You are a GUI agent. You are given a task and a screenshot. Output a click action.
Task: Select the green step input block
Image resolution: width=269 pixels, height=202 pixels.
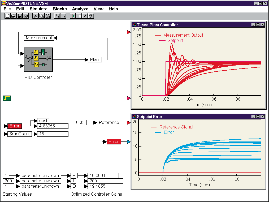(x=7, y=98)
